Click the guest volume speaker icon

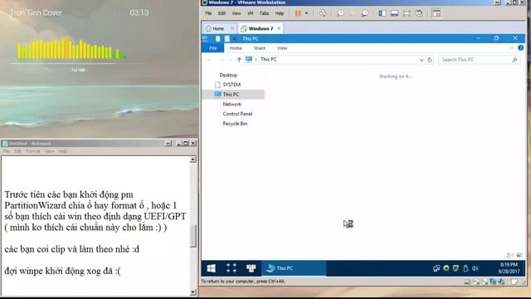pyautogui.click(x=475, y=268)
